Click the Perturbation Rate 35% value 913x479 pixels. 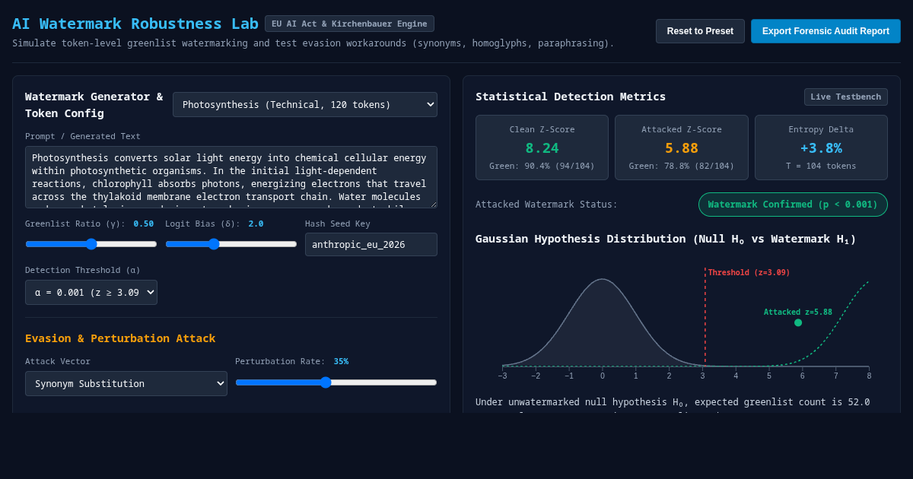[341, 361]
